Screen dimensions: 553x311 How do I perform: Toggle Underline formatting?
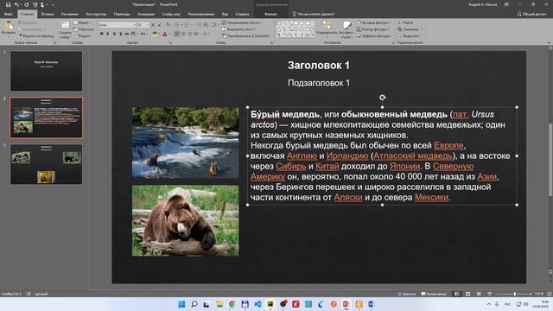(114, 34)
